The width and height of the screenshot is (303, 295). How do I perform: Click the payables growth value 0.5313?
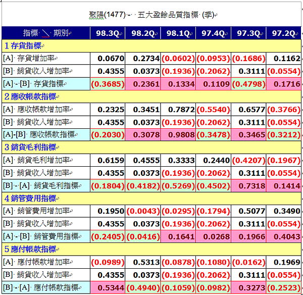point(146,262)
